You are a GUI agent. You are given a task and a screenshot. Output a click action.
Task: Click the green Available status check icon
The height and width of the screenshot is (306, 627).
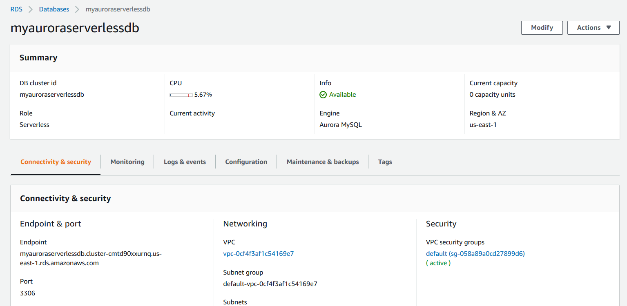[x=323, y=95]
